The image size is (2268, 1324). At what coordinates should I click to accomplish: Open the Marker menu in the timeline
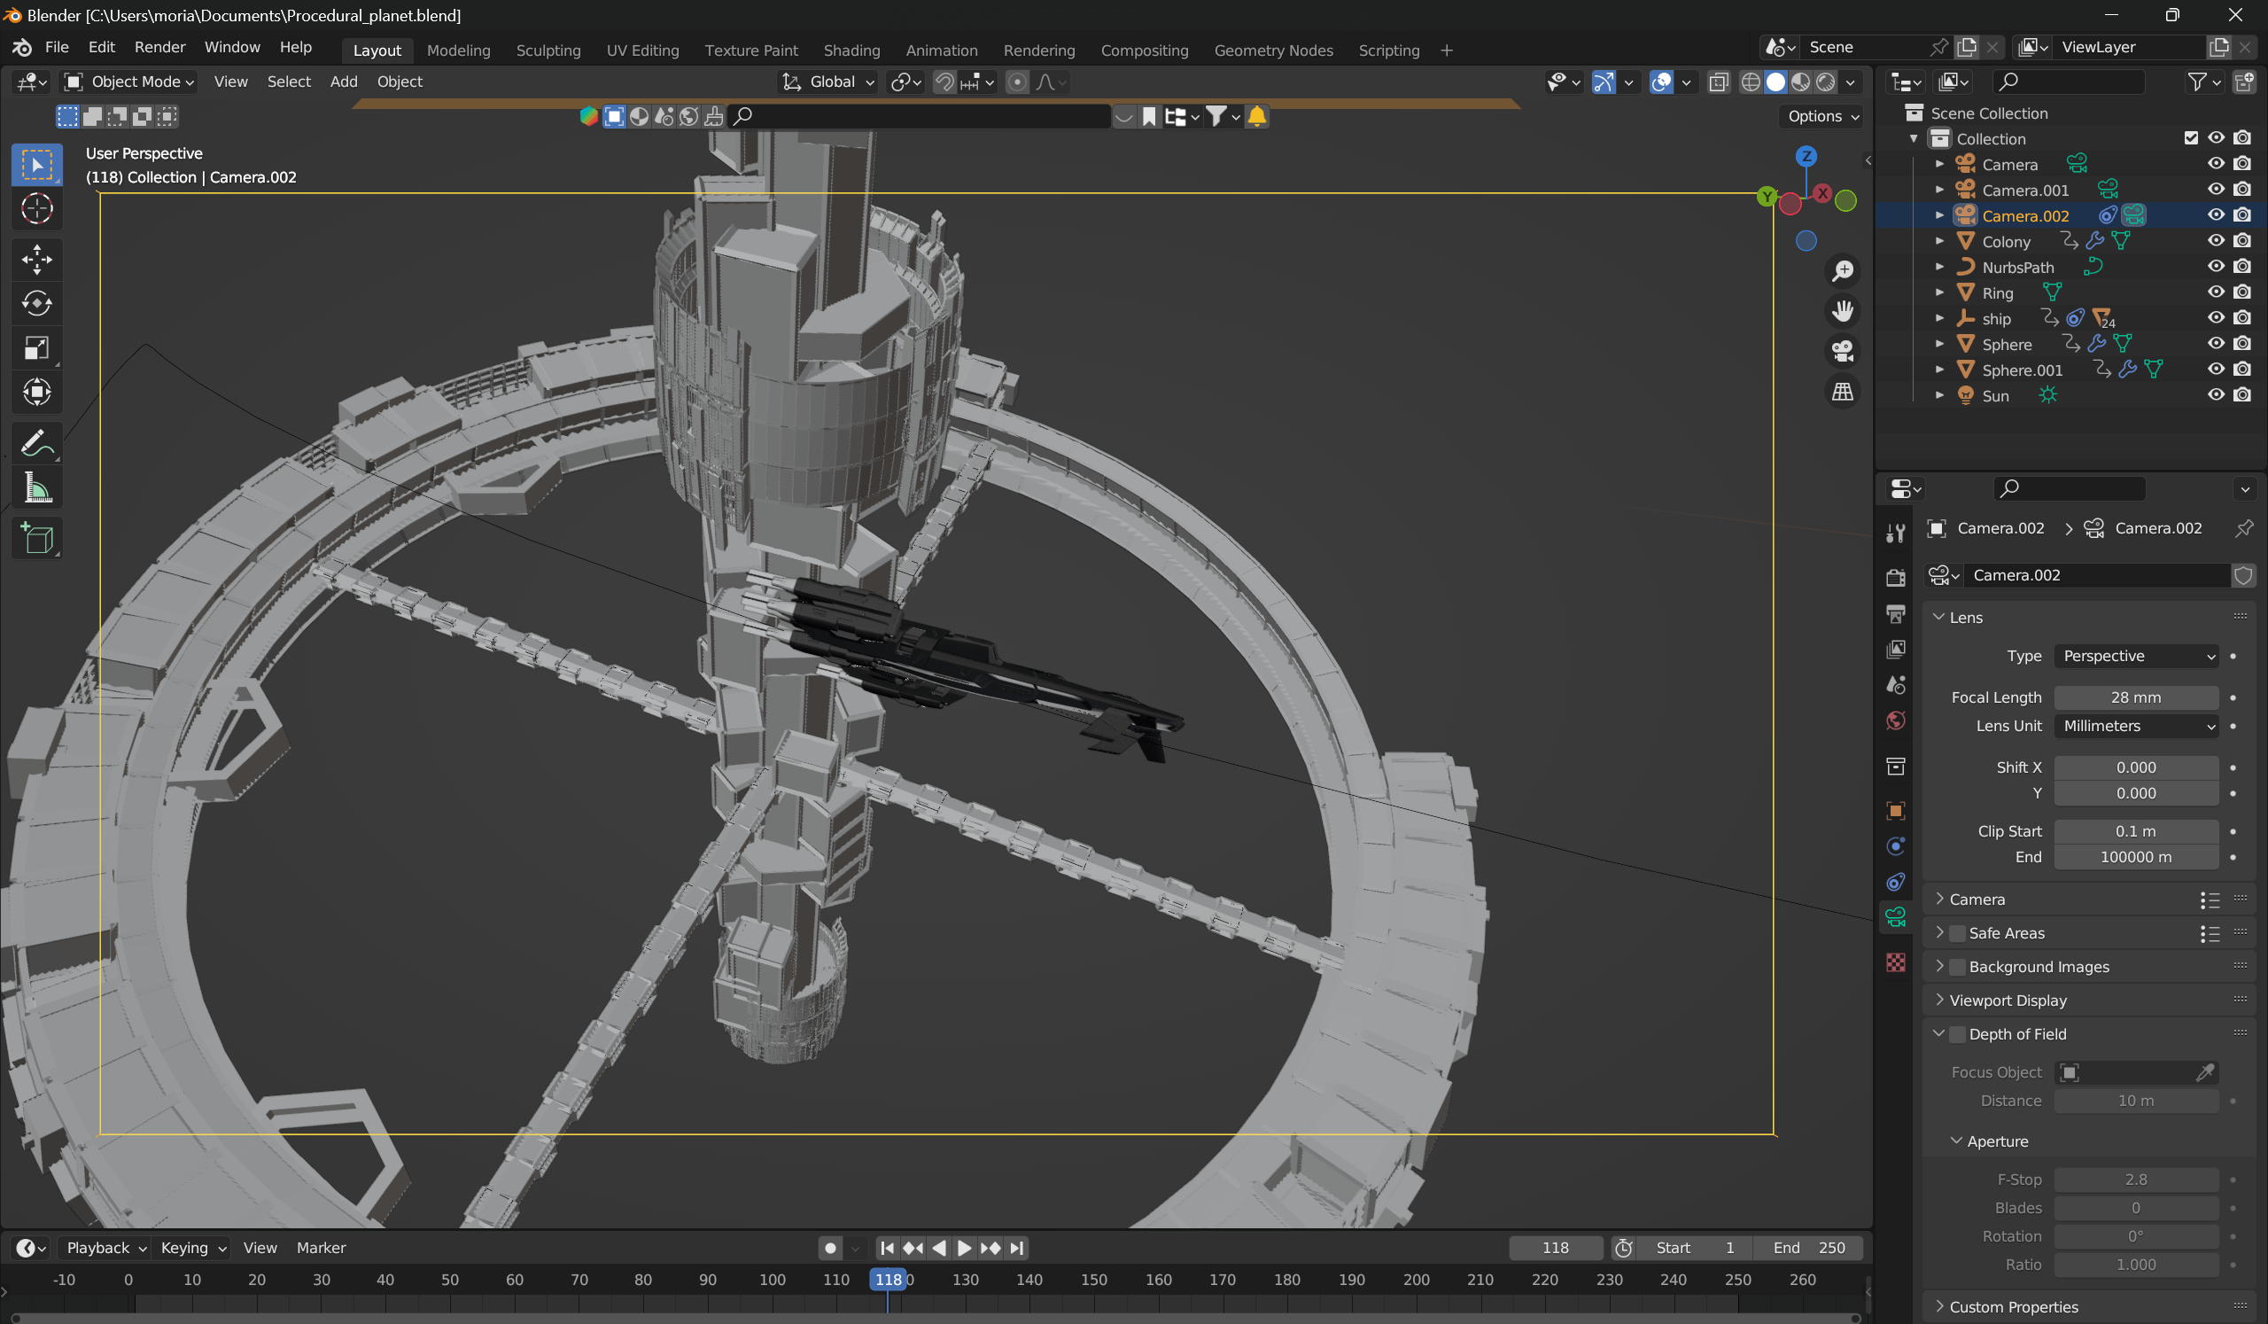(x=321, y=1248)
